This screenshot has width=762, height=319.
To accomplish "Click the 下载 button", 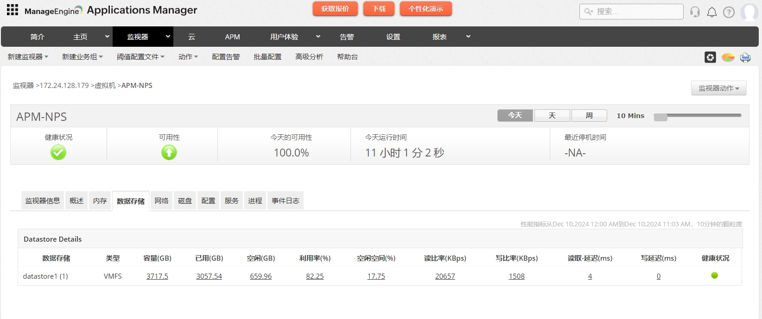I will tap(379, 9).
